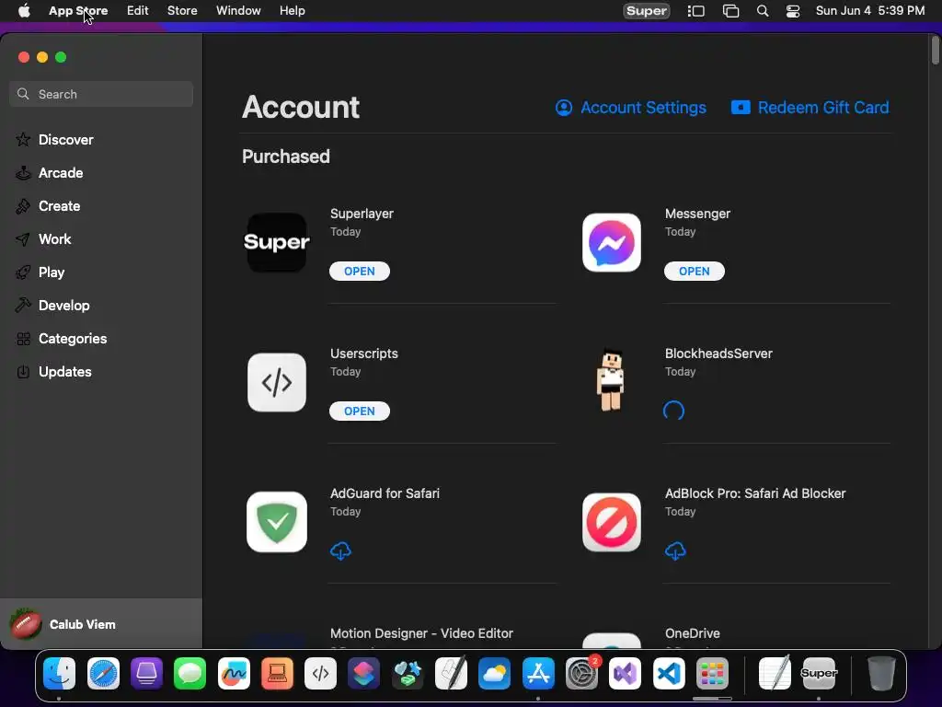Image resolution: width=942 pixels, height=707 pixels.
Task: Open the purple laptop app in Dock
Action: (x=146, y=673)
